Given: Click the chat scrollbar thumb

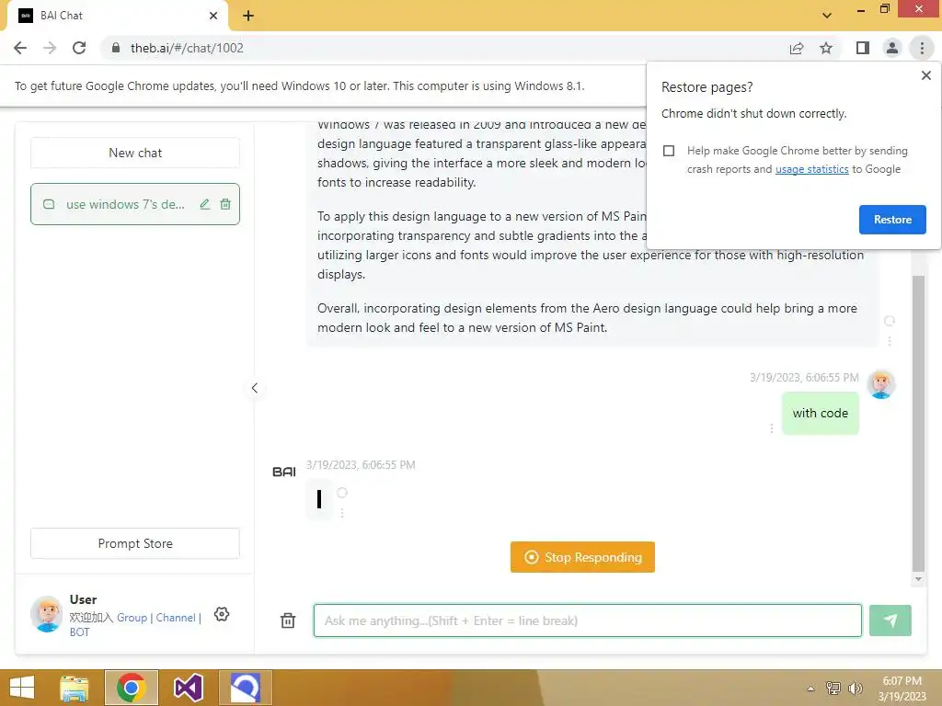Looking at the screenshot, I should tap(917, 423).
